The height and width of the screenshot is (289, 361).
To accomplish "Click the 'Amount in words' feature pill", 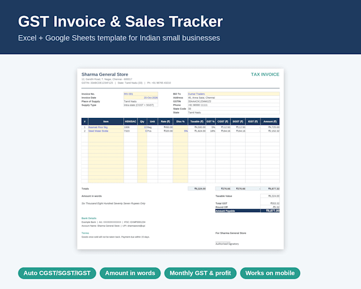I will [130, 273].
